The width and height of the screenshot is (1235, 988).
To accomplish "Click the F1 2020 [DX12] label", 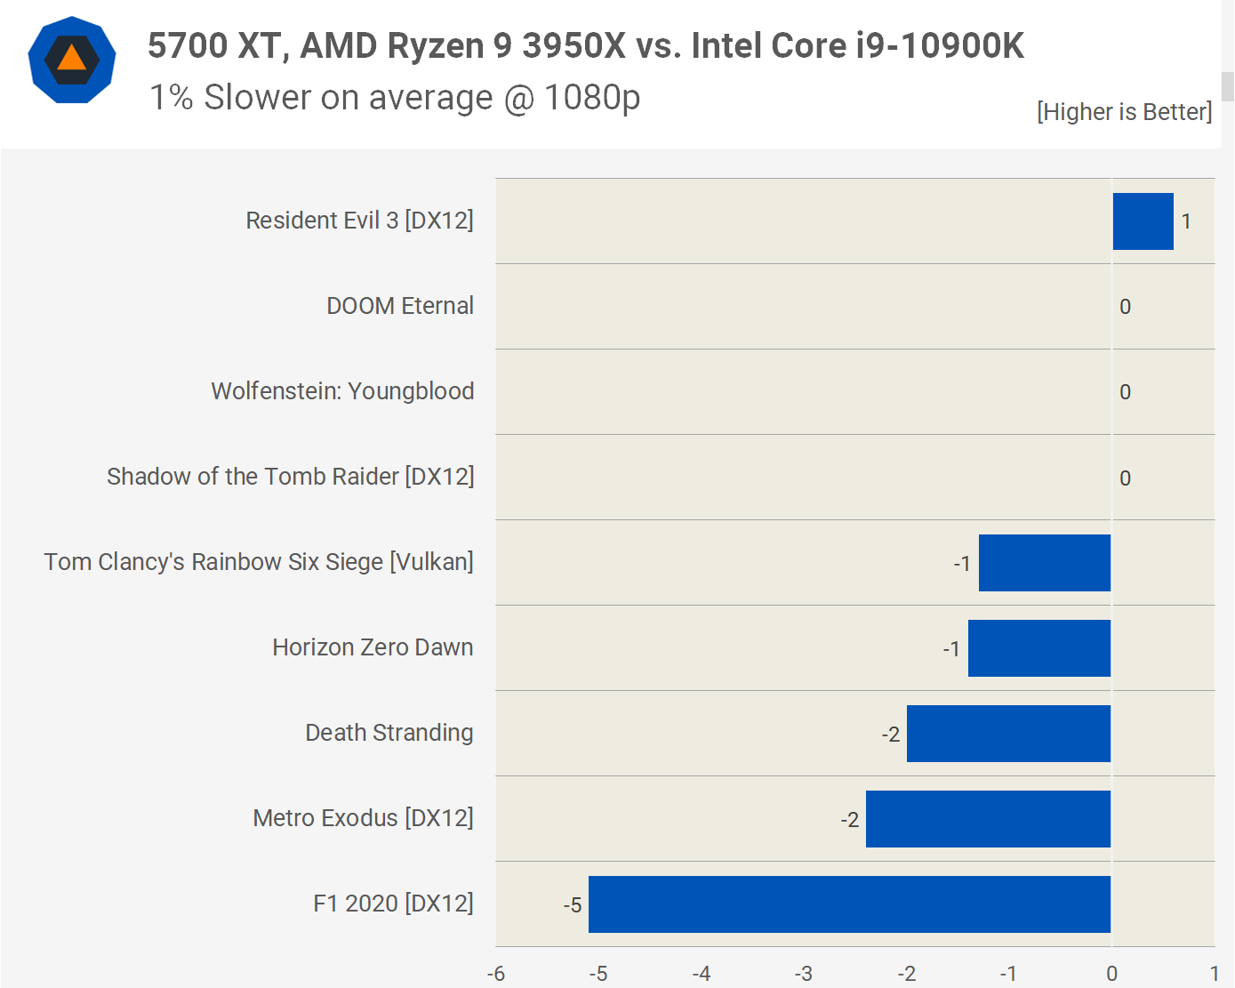I will point(393,904).
